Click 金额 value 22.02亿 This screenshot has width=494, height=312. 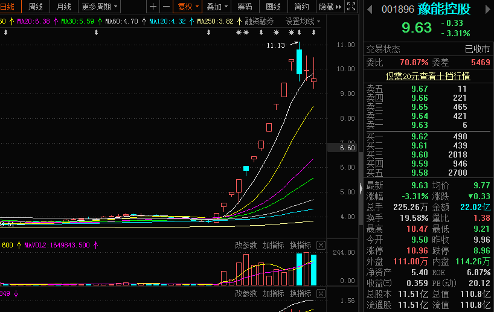coord(475,208)
